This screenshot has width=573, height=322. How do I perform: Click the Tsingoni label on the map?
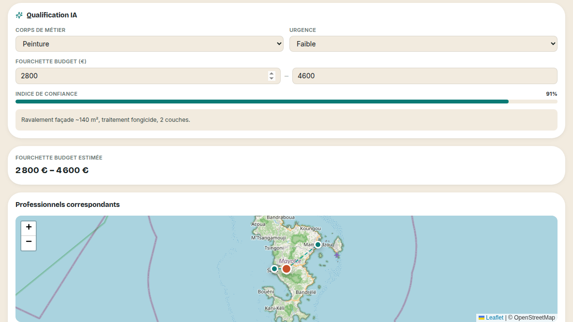[274, 248]
